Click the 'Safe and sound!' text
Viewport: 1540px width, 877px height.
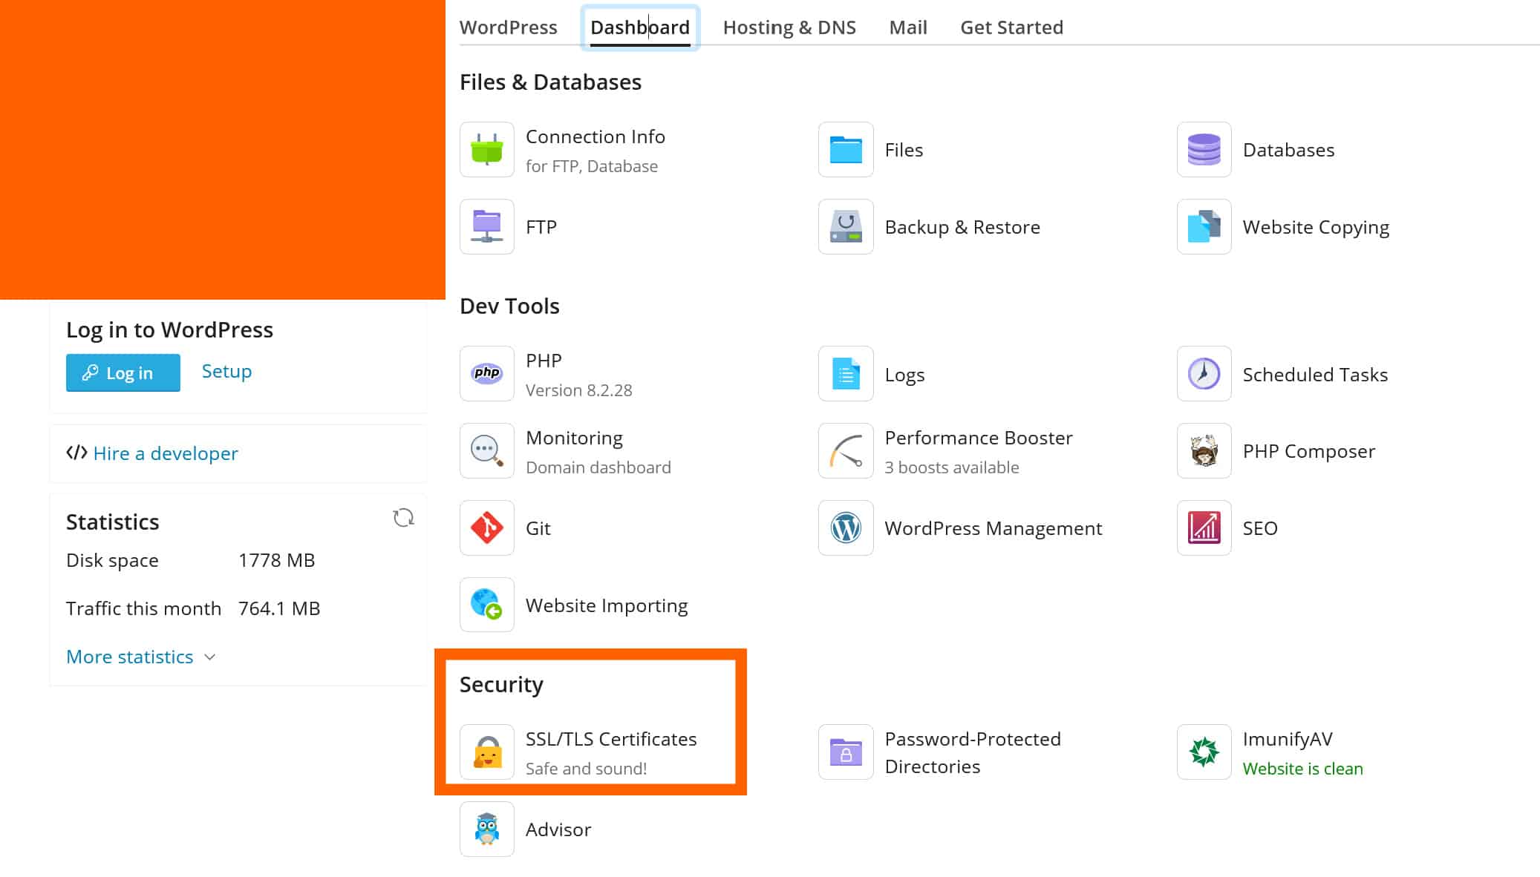coord(587,769)
